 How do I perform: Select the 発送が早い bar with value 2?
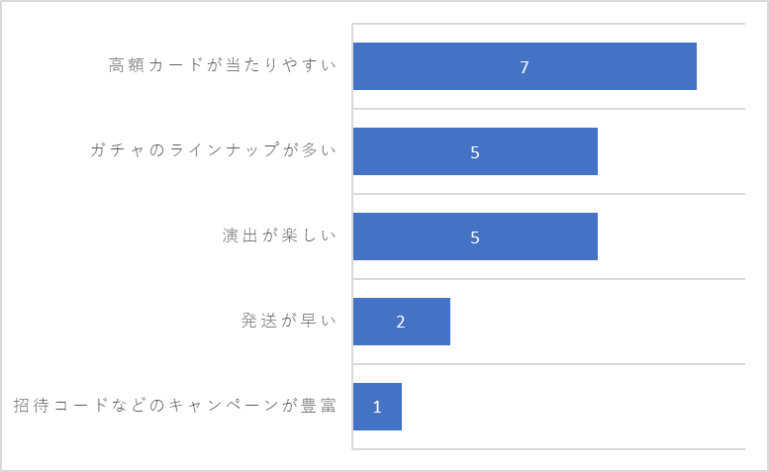coord(402,322)
